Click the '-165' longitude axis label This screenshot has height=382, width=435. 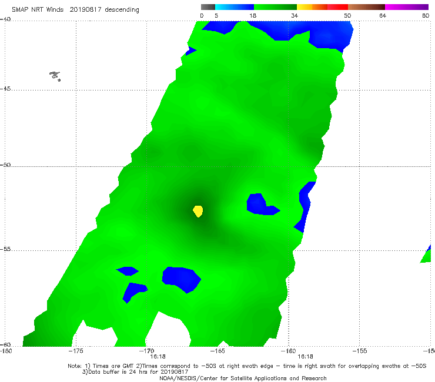coord(217,351)
